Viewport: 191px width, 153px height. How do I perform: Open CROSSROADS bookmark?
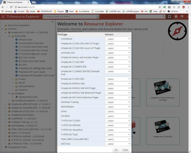[x=45, y=11]
